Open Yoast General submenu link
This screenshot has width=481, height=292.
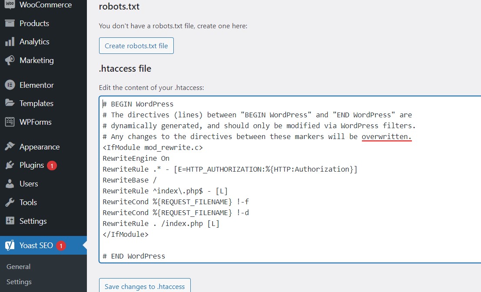(18, 266)
